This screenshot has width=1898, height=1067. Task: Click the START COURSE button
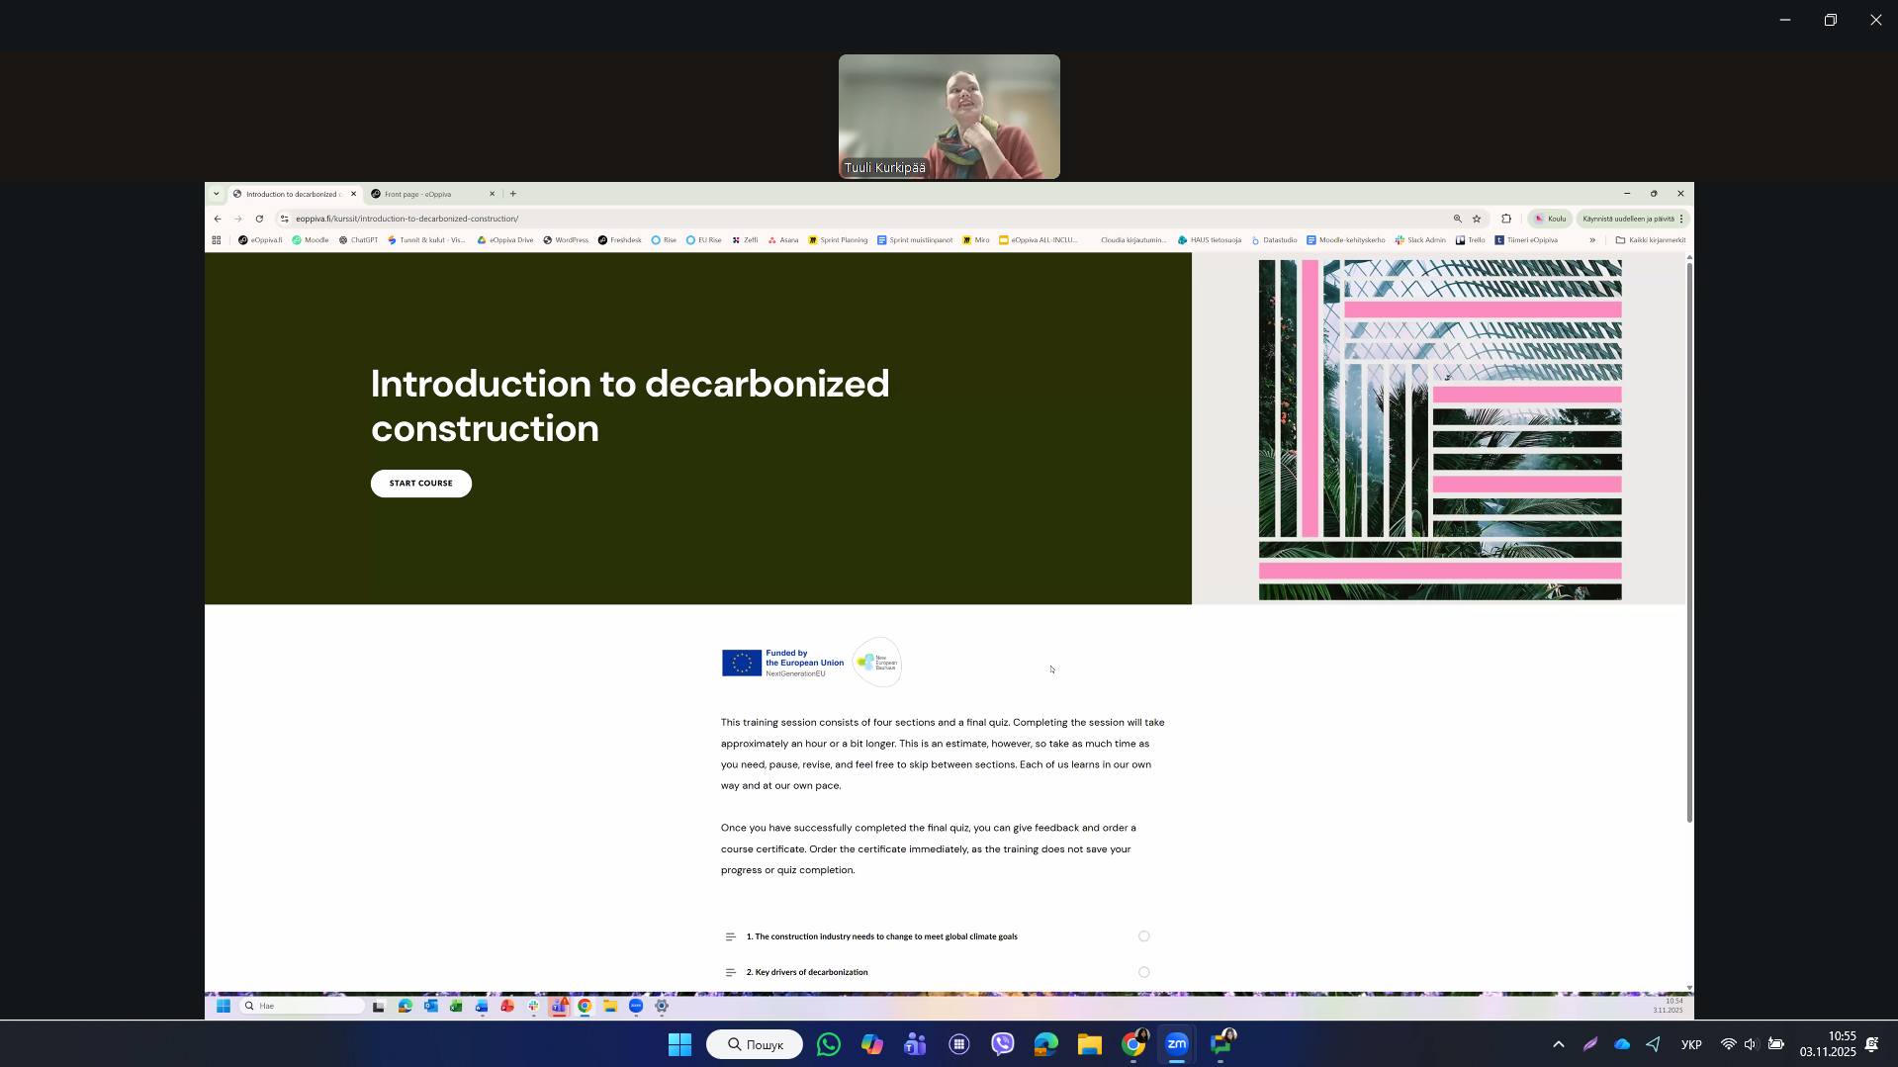click(x=420, y=484)
